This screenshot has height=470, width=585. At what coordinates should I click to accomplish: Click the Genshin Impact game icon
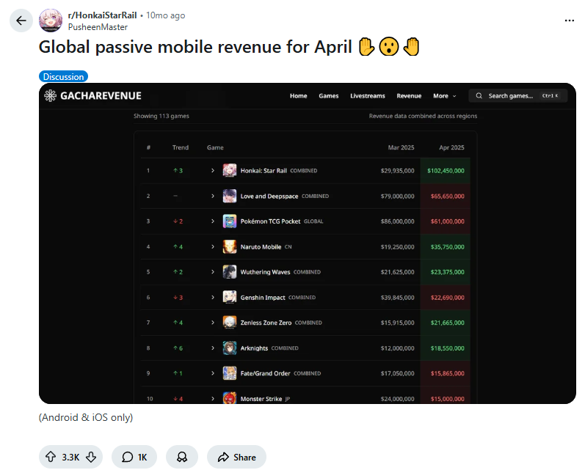point(230,297)
